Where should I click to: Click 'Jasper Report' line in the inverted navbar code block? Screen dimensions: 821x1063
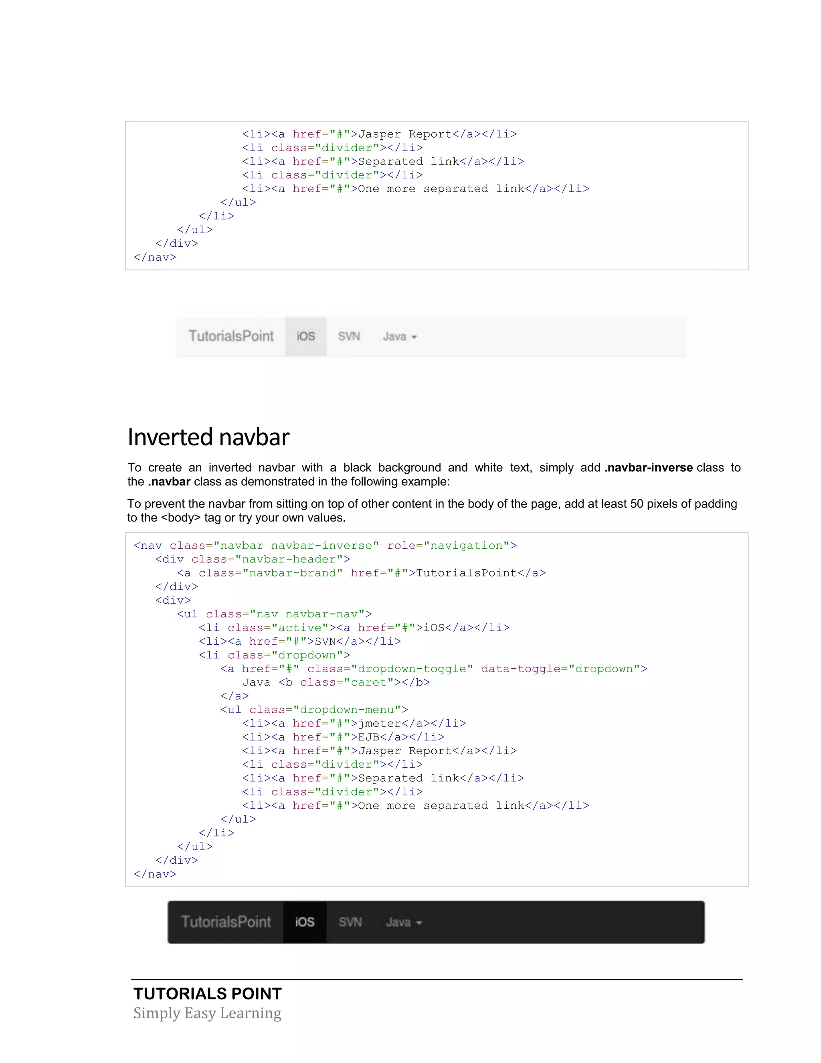point(380,751)
